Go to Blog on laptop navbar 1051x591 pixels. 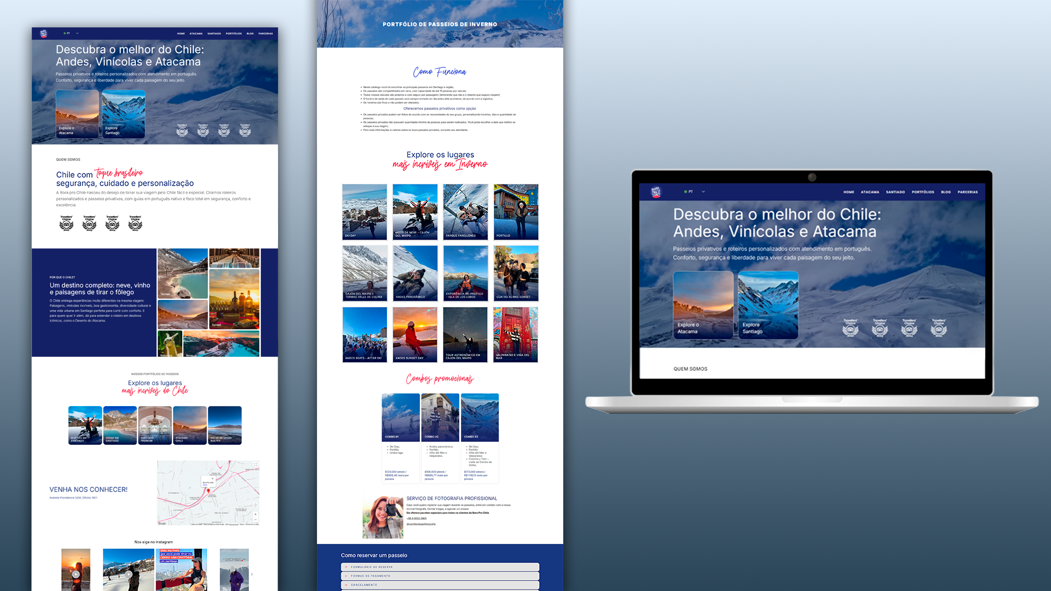click(946, 192)
